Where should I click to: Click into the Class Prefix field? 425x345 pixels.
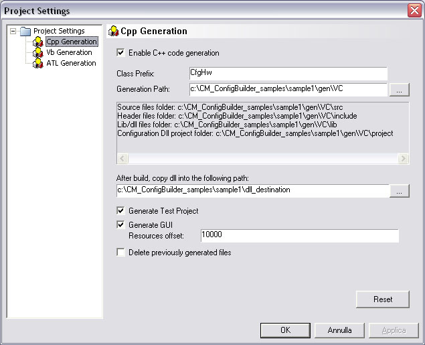pyautogui.click(x=288, y=74)
